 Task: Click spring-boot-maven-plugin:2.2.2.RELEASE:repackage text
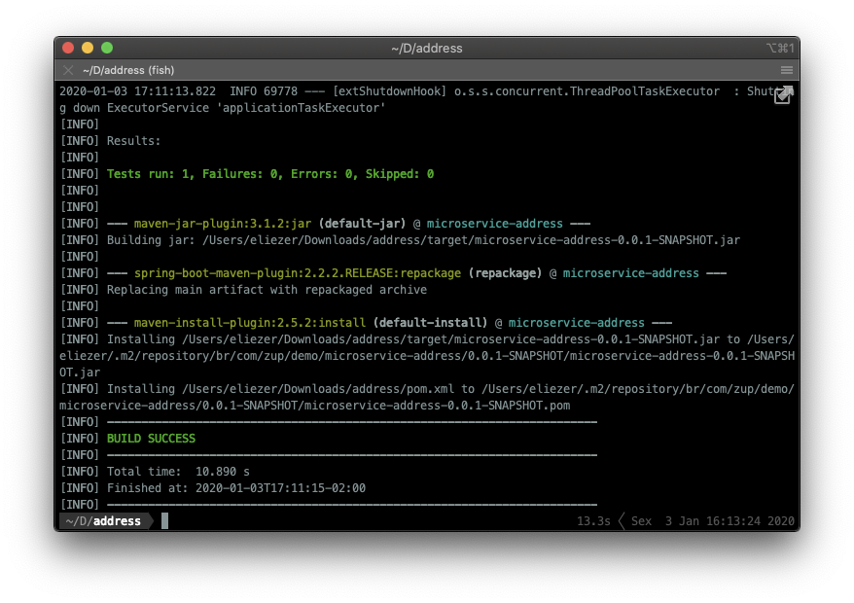tap(298, 273)
